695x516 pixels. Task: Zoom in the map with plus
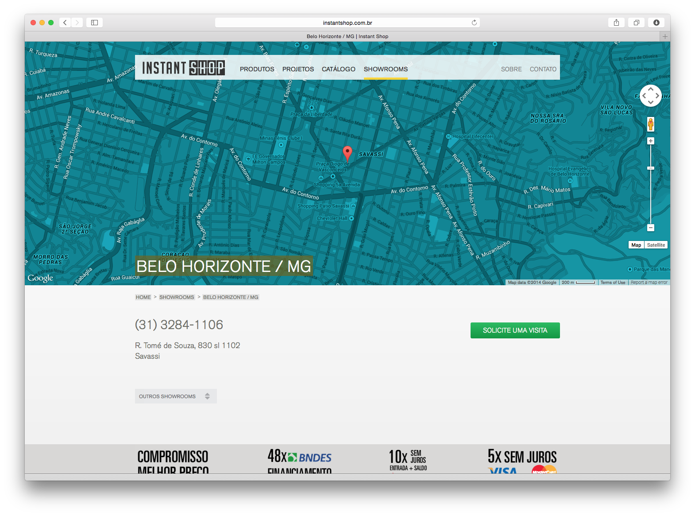click(x=651, y=141)
